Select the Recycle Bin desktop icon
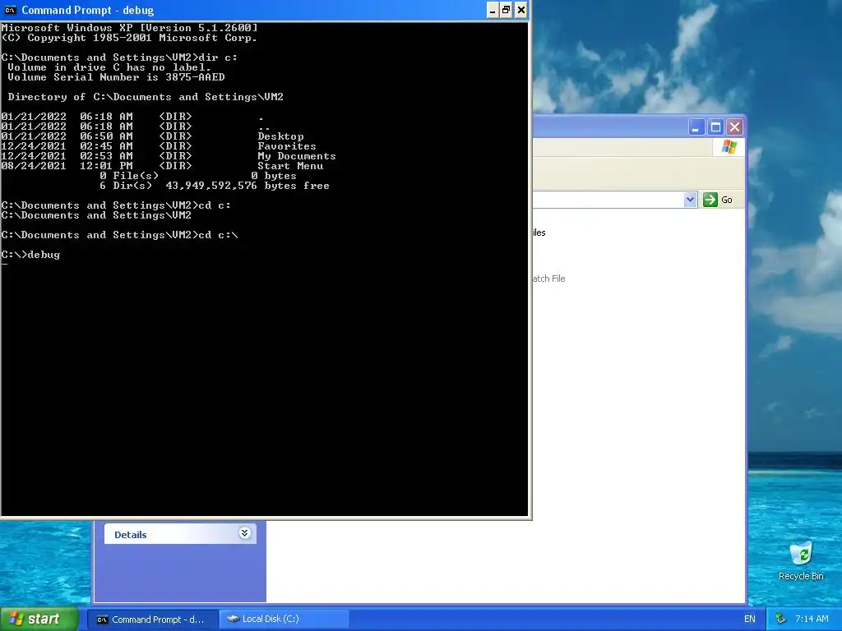Screen dimensions: 842x631 pos(801,561)
